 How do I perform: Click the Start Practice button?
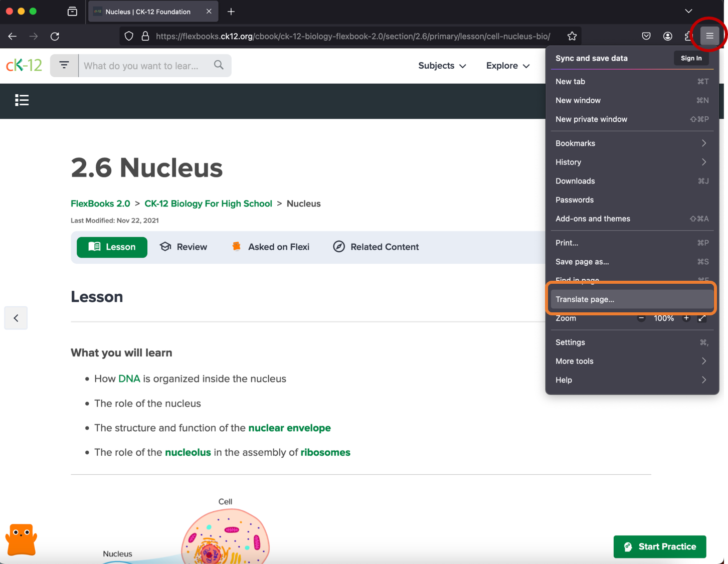(660, 546)
